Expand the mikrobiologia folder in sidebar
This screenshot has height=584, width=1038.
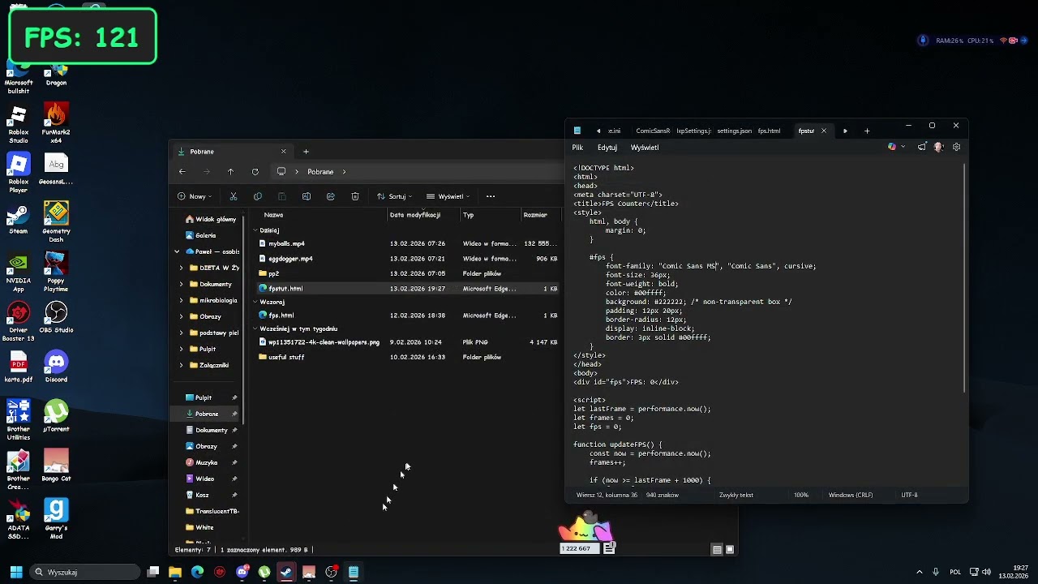pyautogui.click(x=182, y=300)
